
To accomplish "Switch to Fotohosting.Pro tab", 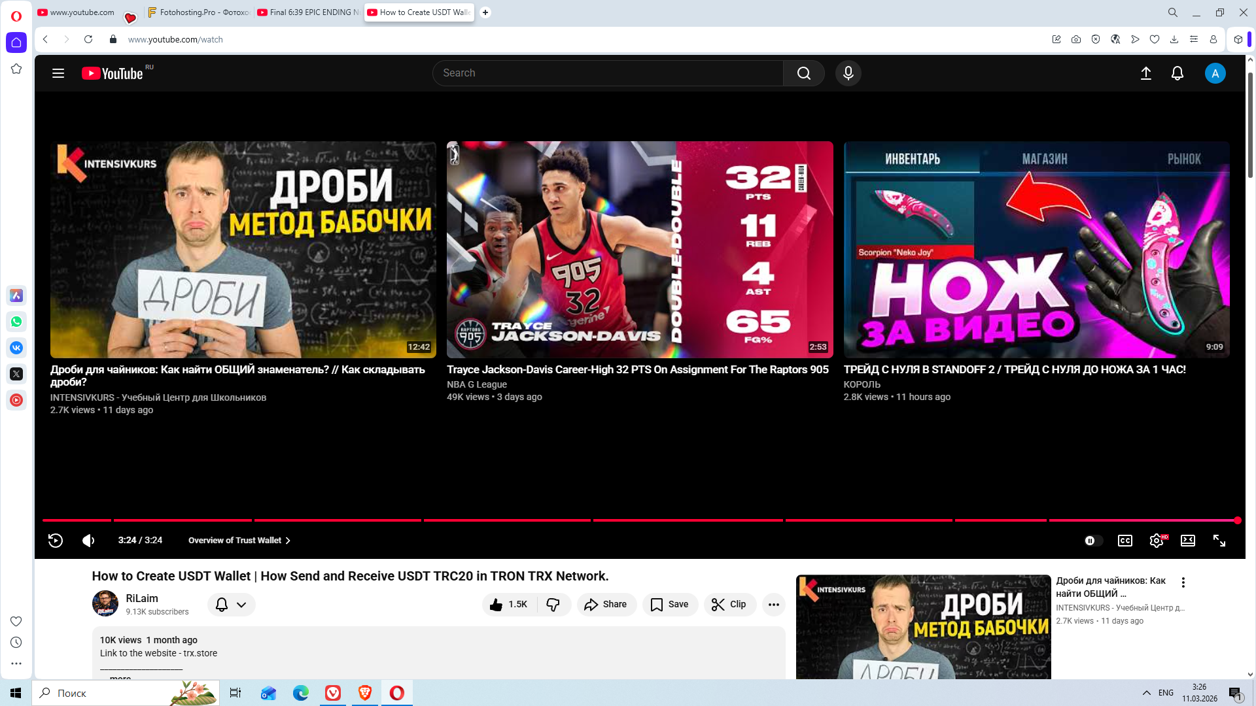I will tap(198, 12).
